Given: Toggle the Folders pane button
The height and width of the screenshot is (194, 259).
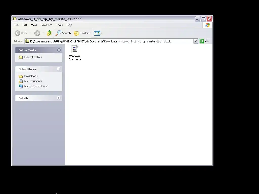Looking at the screenshot, I should 82,33.
